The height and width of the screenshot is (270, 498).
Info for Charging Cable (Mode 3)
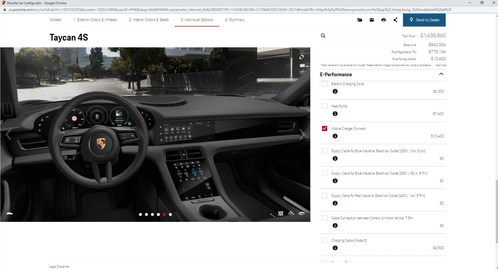(x=335, y=248)
